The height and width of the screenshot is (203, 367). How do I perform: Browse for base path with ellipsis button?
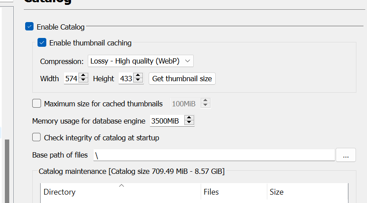[346, 155]
